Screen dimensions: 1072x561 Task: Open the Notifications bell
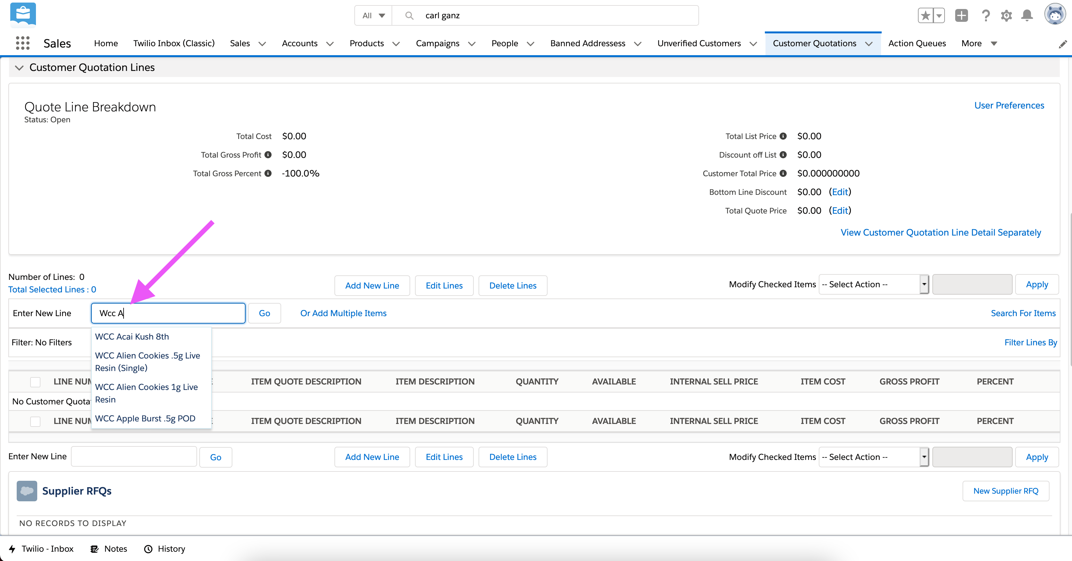click(1027, 15)
